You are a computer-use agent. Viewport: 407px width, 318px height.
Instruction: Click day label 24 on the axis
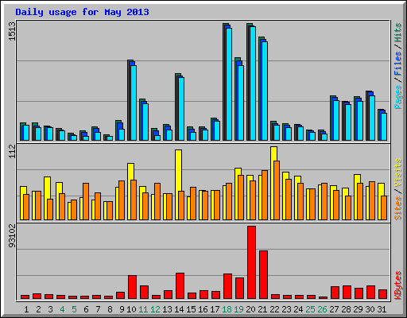[x=298, y=309]
